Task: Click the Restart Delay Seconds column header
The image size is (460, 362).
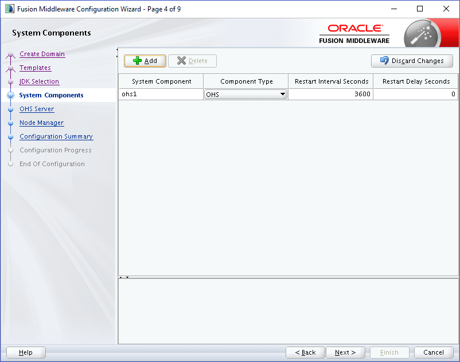Action: click(x=416, y=81)
